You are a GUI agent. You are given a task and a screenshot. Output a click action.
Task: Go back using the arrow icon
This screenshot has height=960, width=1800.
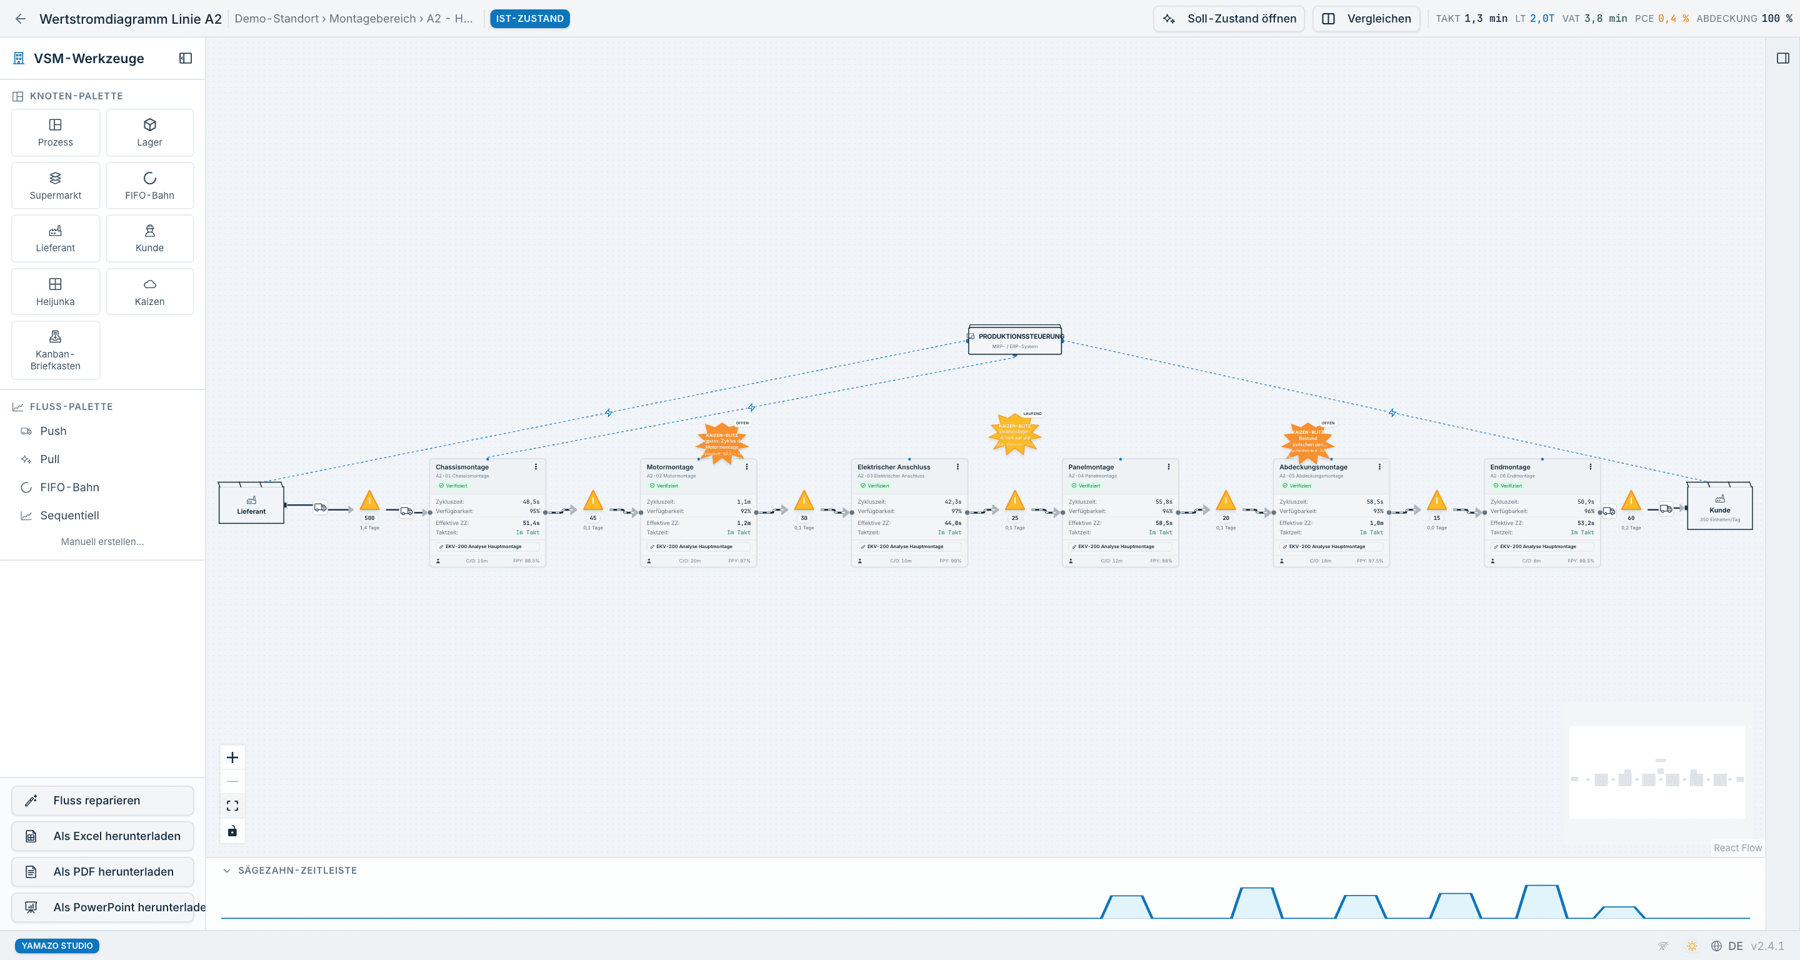[20, 19]
